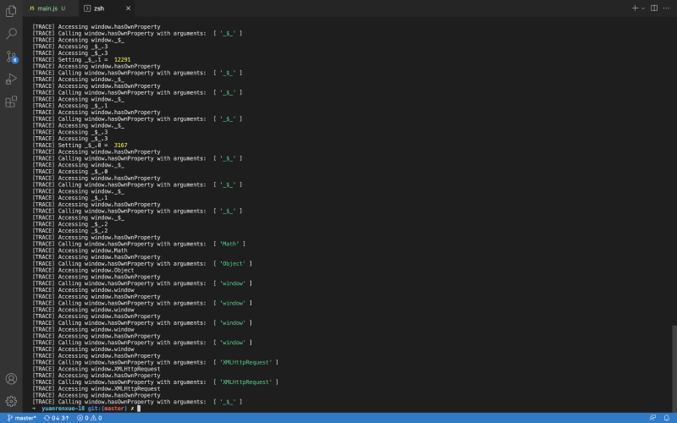Open the More Actions ellipsis menu
This screenshot has width=677, height=423.
tap(667, 8)
